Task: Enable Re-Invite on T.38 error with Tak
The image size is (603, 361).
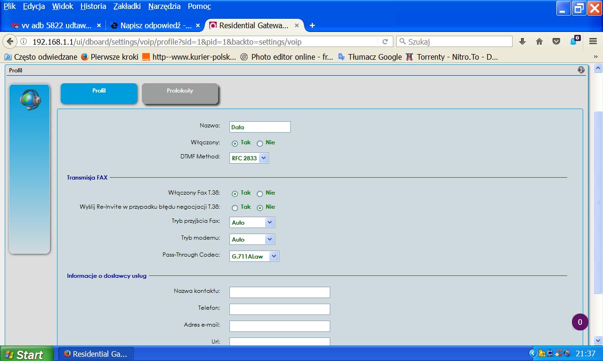Action: pos(235,208)
